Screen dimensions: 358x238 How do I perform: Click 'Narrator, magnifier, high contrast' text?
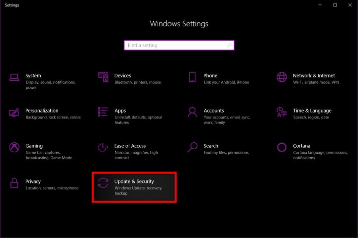click(x=136, y=155)
